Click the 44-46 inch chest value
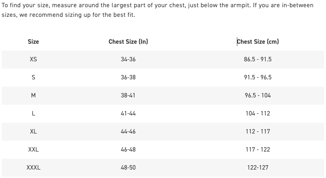 coord(128,131)
